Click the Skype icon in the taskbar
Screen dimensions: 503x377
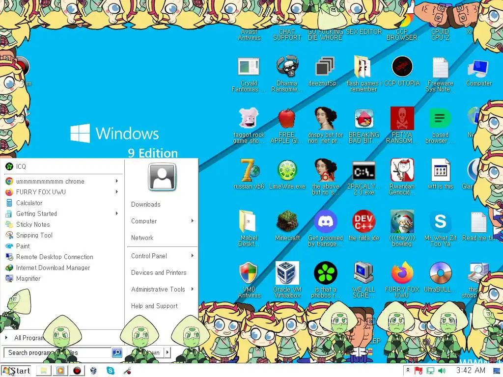coord(111,371)
